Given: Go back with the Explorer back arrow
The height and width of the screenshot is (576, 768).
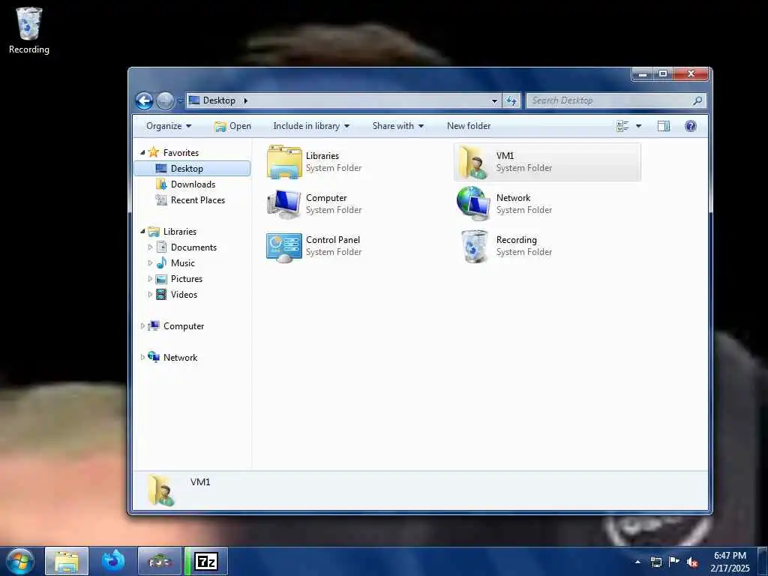Looking at the screenshot, I should click(x=144, y=101).
